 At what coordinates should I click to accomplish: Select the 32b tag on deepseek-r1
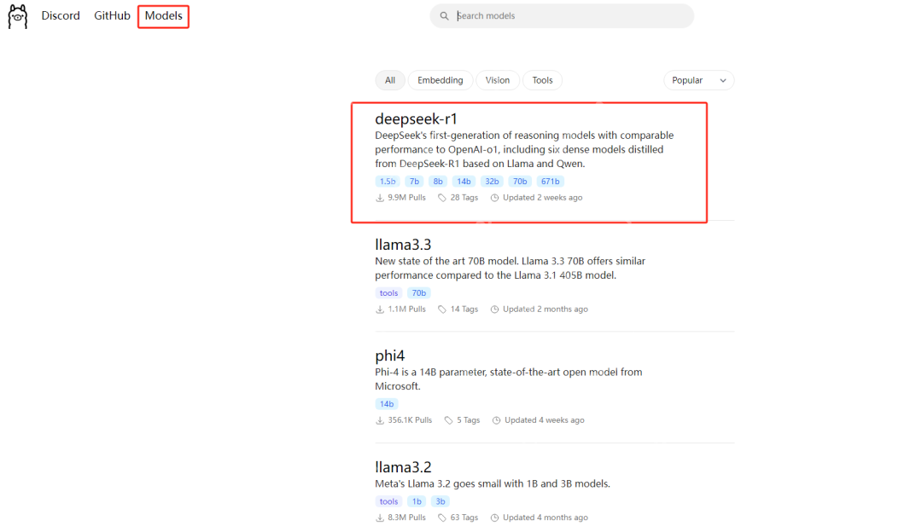tap(492, 182)
